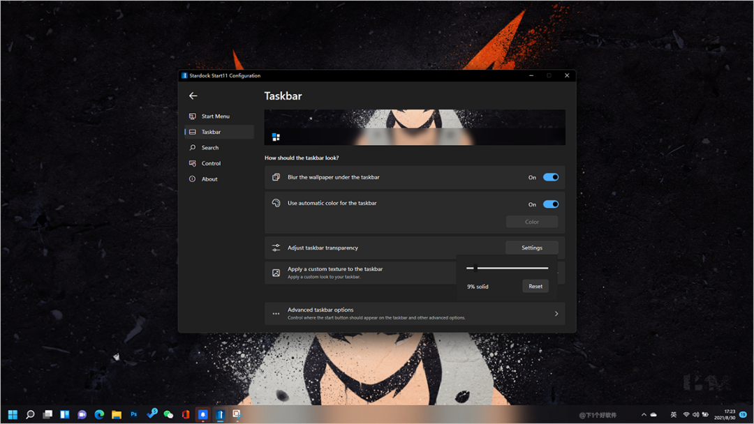Open the About page in the sidebar
Image resolution: width=754 pixels, height=424 pixels.
(x=209, y=179)
